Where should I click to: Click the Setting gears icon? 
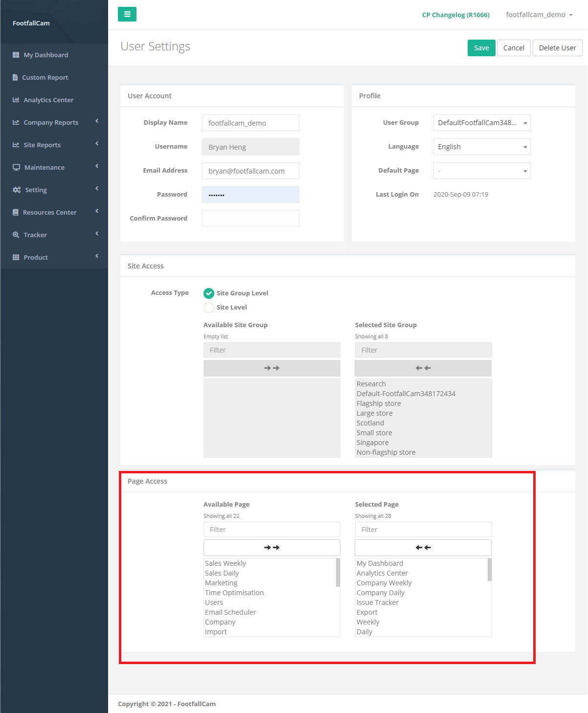pos(17,190)
